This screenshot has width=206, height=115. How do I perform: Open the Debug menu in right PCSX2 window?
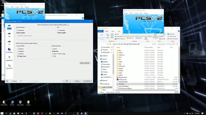tap(145, 13)
